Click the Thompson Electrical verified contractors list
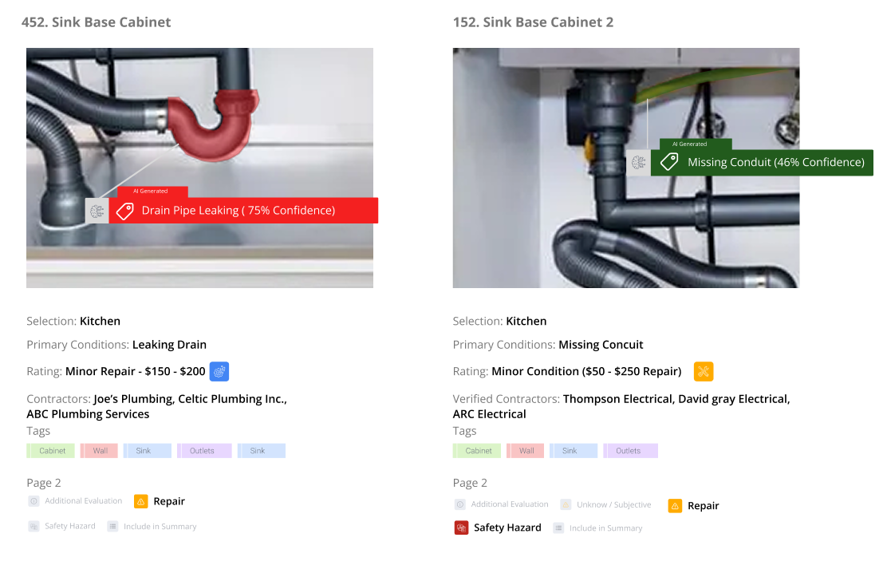This screenshot has width=887, height=581. point(621,406)
